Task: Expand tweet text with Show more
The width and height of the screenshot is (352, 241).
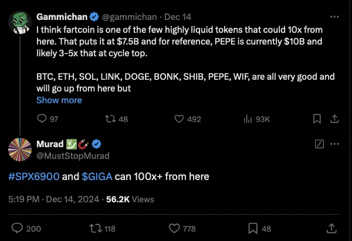Action: point(59,100)
